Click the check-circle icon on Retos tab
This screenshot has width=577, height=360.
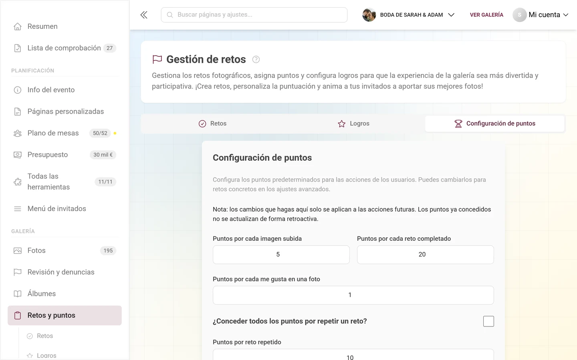(202, 124)
